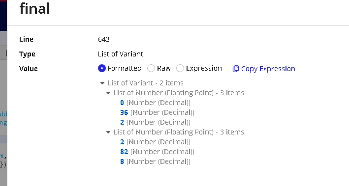Select the Formatted radio button
Image resolution: width=349 pixels, height=186 pixels.
[x=102, y=68]
